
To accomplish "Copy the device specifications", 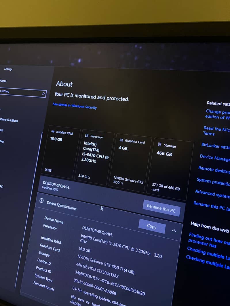I will (x=152, y=226).
